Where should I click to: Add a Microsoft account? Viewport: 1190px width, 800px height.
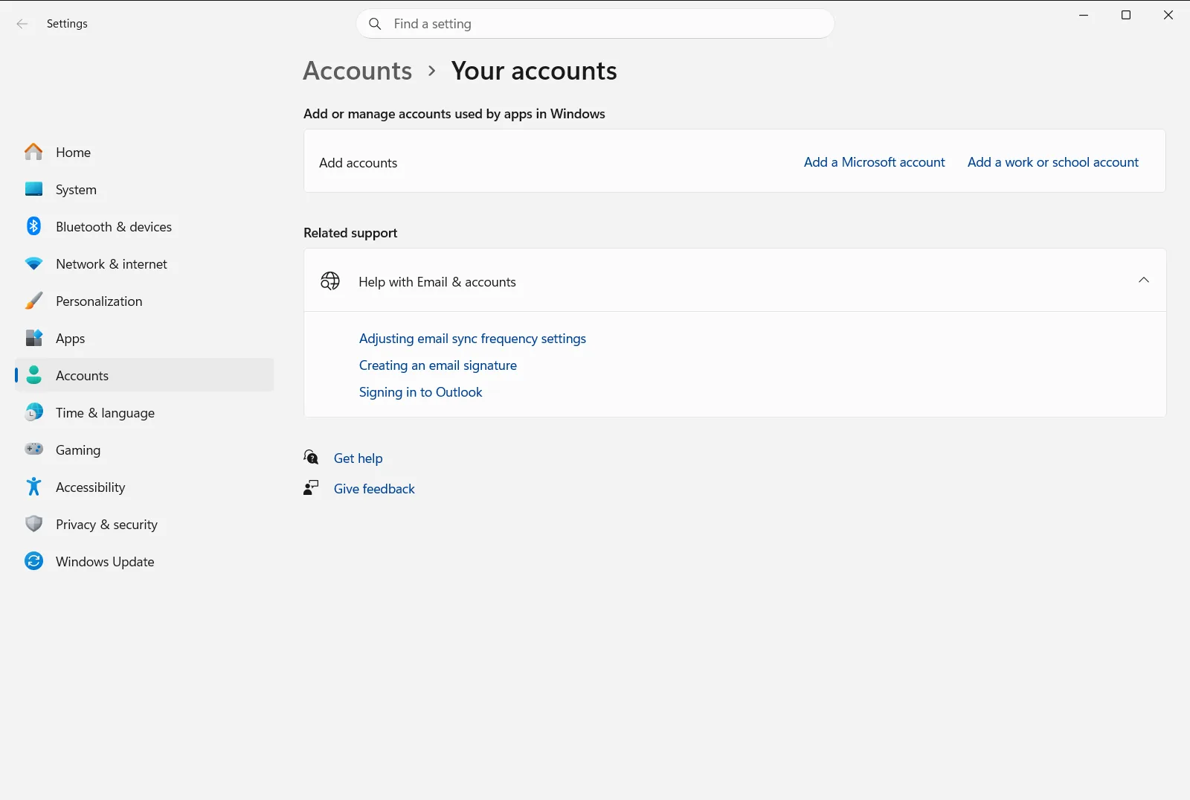coord(874,162)
